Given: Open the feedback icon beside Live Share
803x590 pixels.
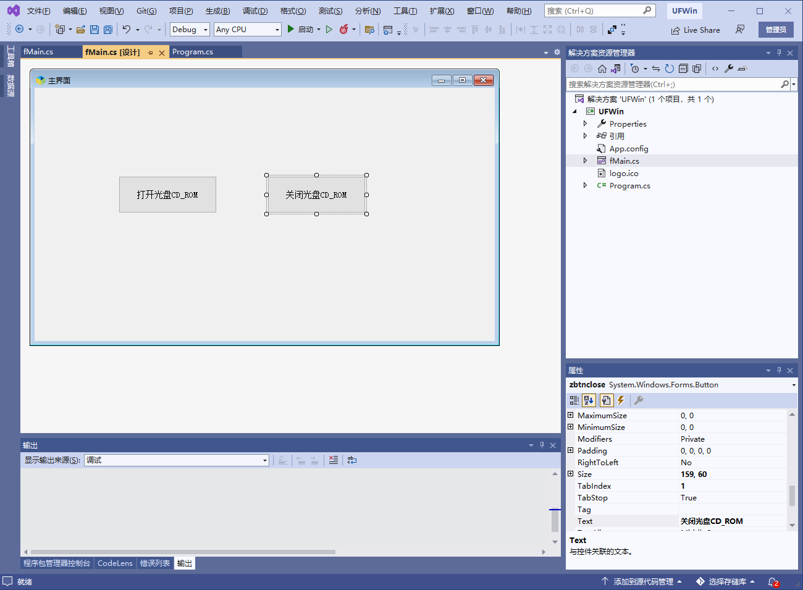Looking at the screenshot, I should [x=740, y=29].
